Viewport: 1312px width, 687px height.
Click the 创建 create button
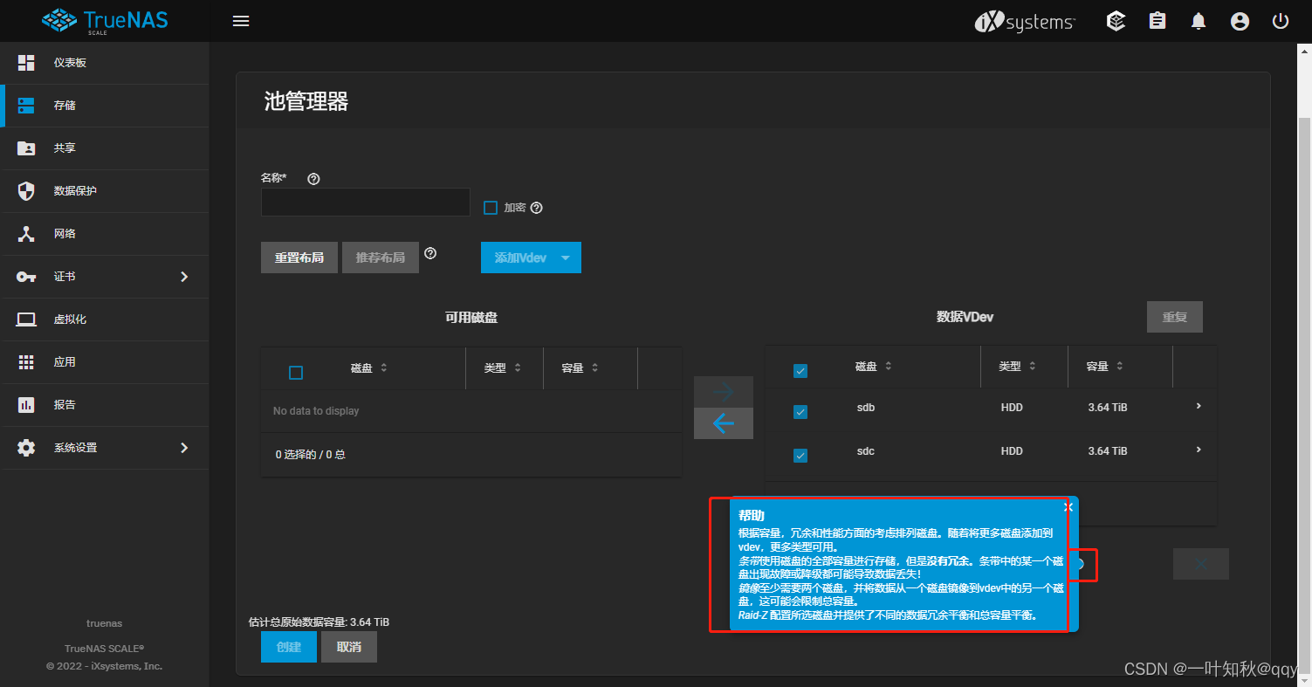289,647
